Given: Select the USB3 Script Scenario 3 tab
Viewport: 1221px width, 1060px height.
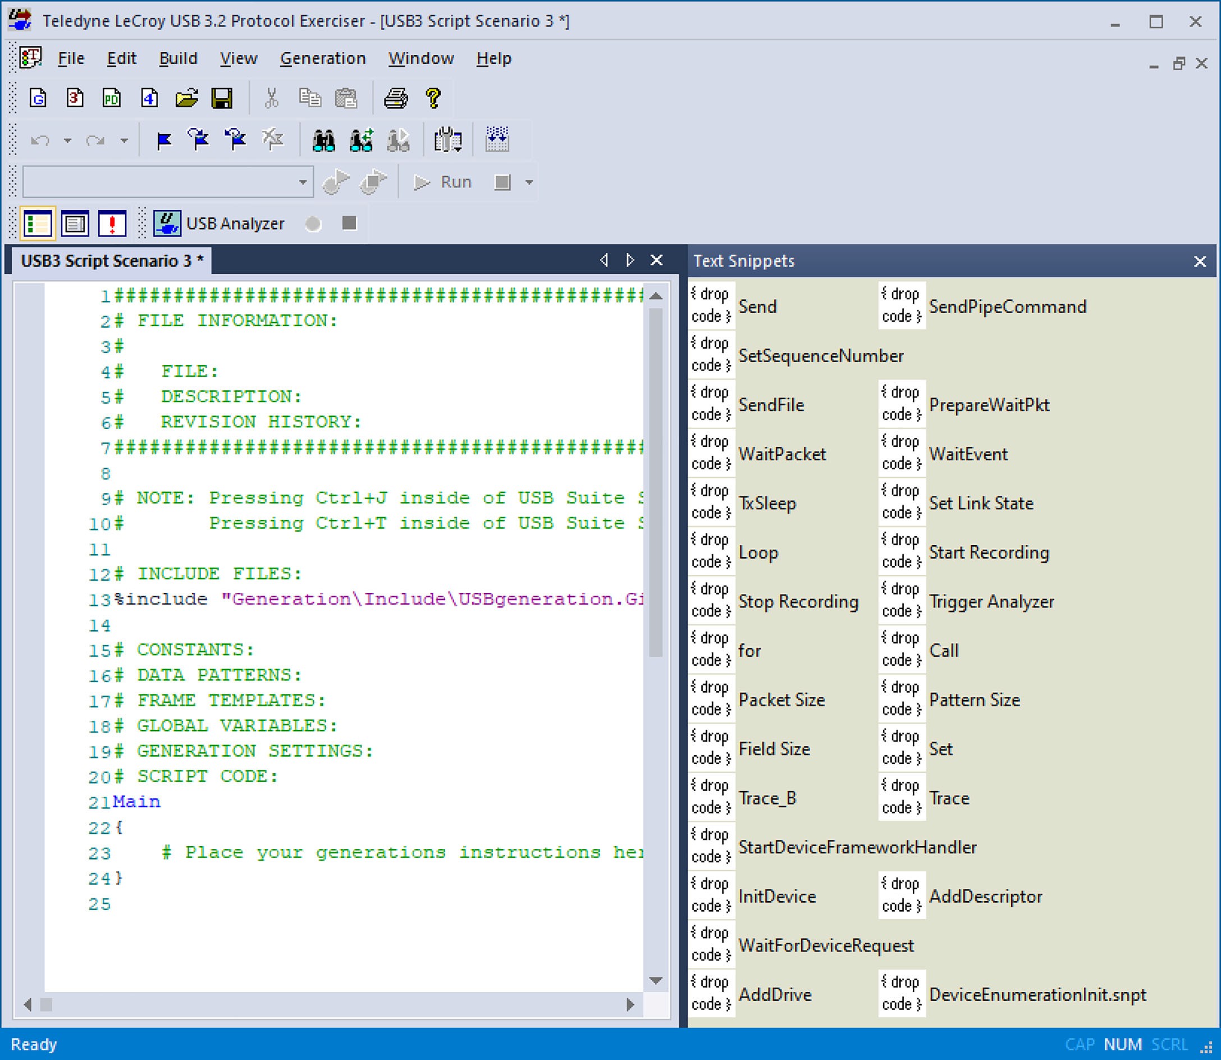Looking at the screenshot, I should click(112, 261).
